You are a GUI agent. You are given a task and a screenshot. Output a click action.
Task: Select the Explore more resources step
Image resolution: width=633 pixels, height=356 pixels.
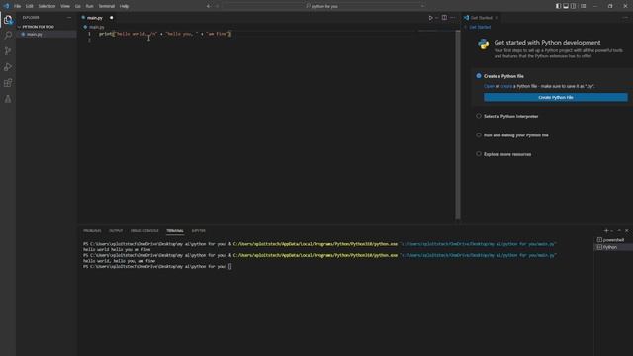(x=507, y=154)
